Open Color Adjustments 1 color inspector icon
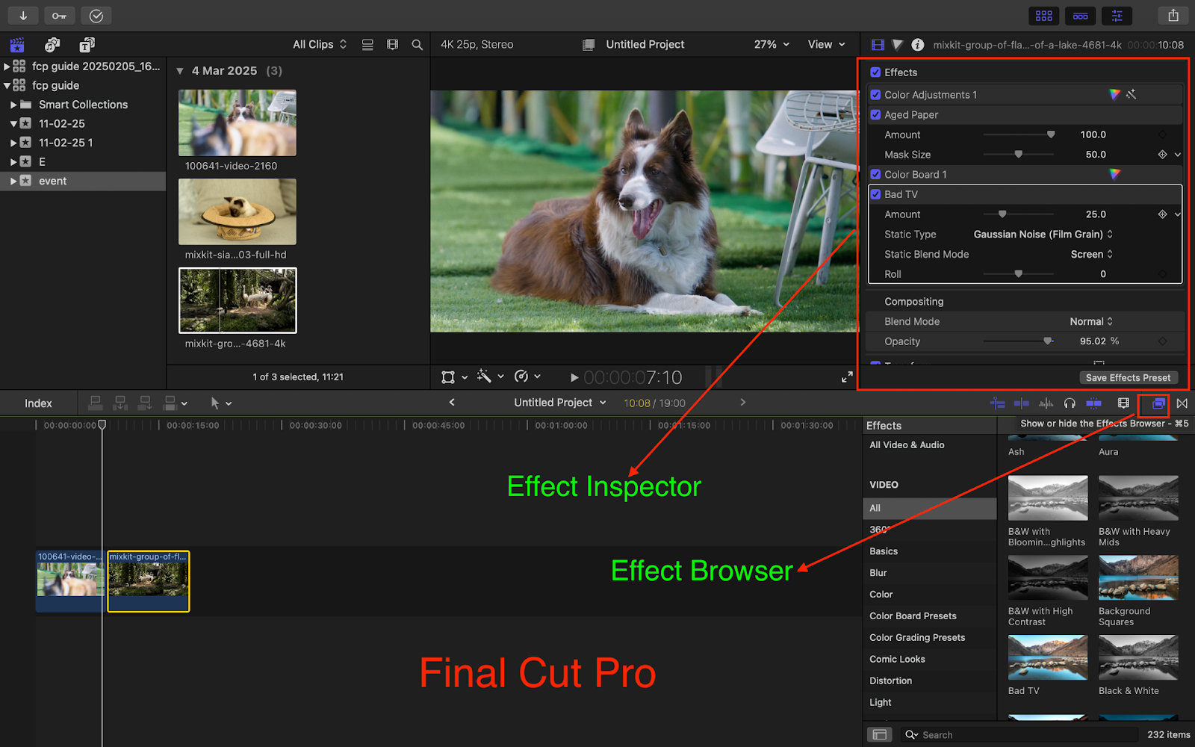The image size is (1195, 747). coord(1114,94)
